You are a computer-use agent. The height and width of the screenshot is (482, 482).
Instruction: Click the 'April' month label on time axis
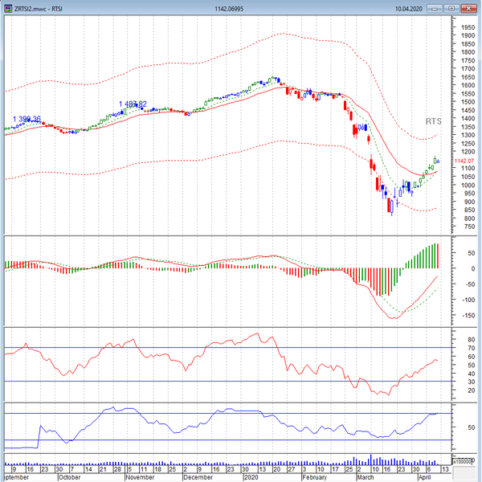point(425,477)
